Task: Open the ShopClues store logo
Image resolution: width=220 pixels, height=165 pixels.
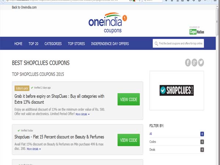Action: (176, 90)
